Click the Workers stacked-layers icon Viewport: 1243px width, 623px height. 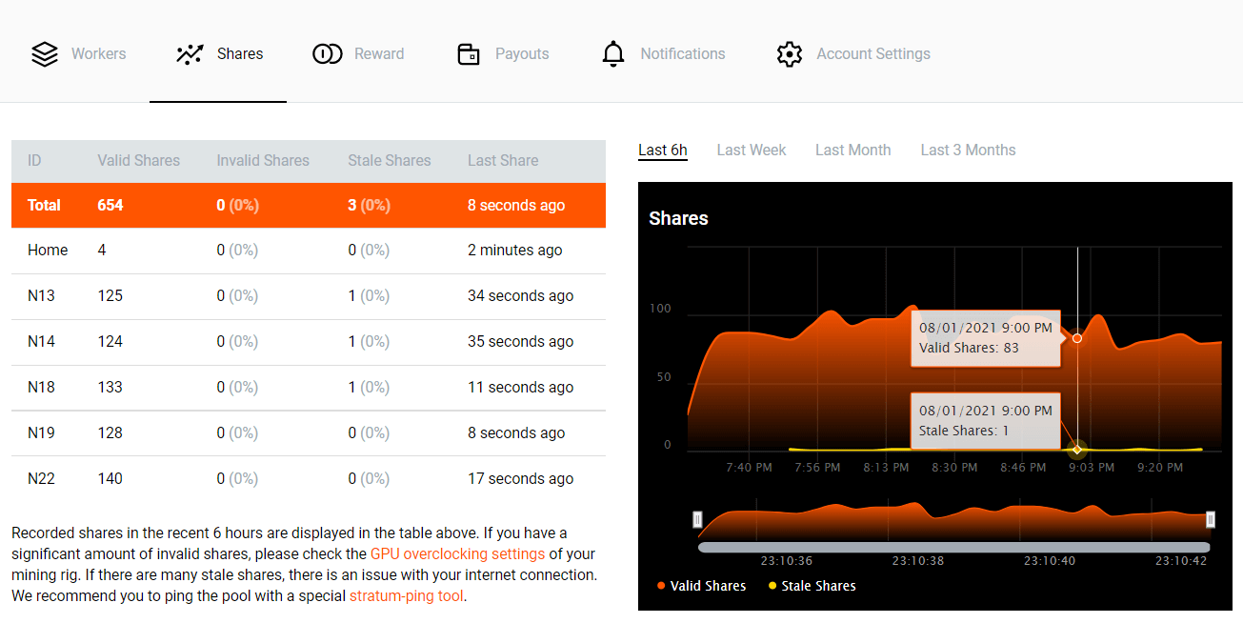[44, 53]
